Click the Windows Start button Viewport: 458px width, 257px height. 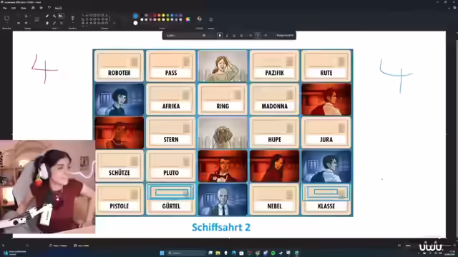(x=162, y=253)
